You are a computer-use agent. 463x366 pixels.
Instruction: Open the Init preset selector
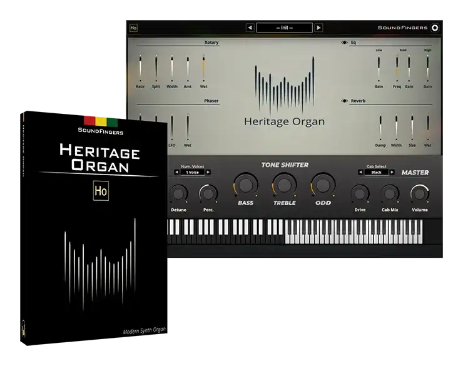coord(284,28)
